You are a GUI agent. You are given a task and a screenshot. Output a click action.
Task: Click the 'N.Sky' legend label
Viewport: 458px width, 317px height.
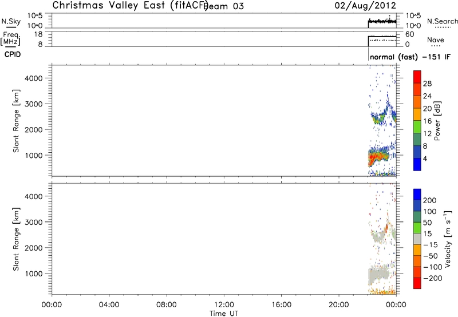11,21
